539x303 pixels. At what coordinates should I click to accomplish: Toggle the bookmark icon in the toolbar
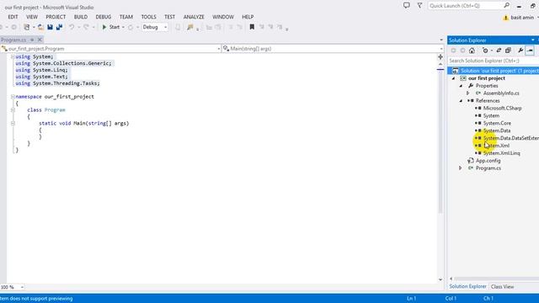point(252,27)
